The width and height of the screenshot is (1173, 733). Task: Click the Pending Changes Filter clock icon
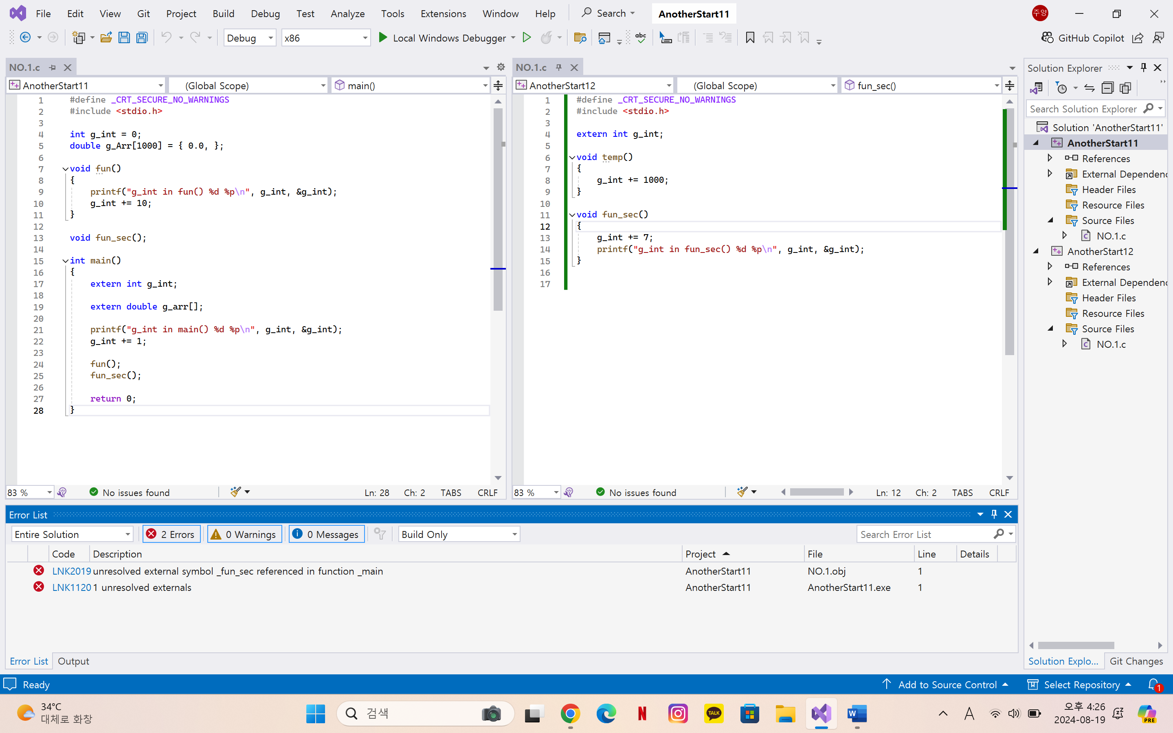coord(1061,88)
